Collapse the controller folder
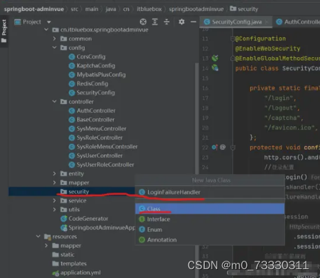This screenshot has width=320, height=278. pyautogui.click(x=54, y=102)
